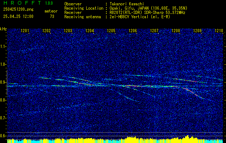
Task: Click the 1210 time marker
Action: coord(219,30)
